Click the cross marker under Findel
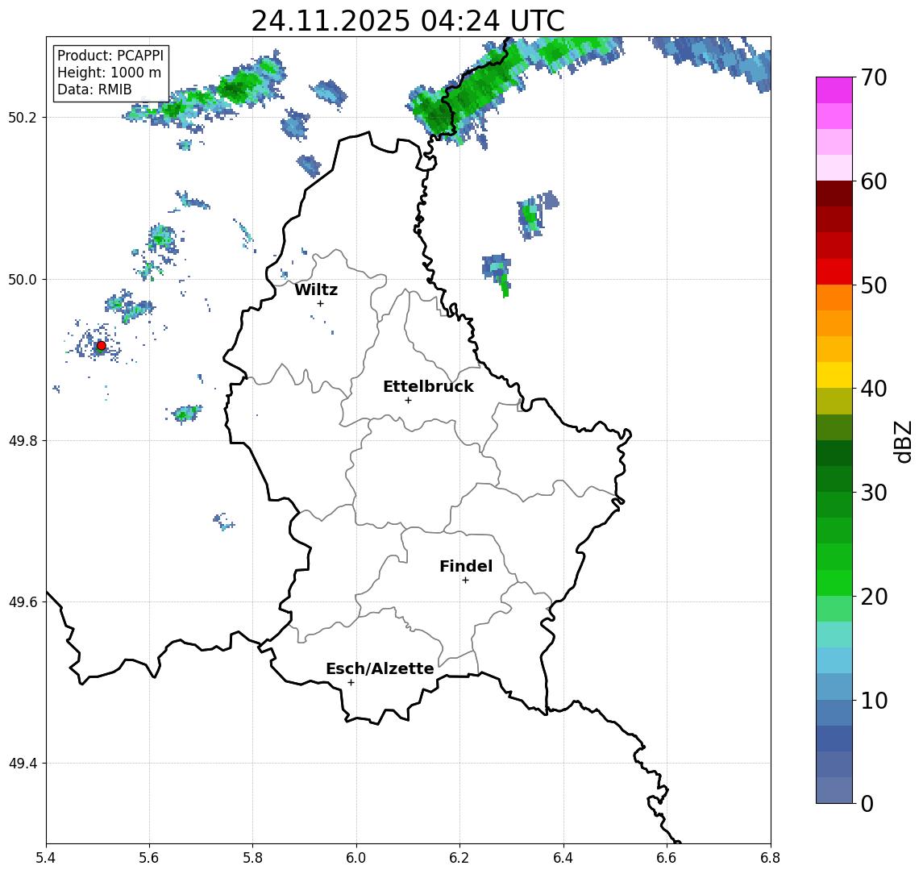The image size is (923, 874). pos(465,581)
